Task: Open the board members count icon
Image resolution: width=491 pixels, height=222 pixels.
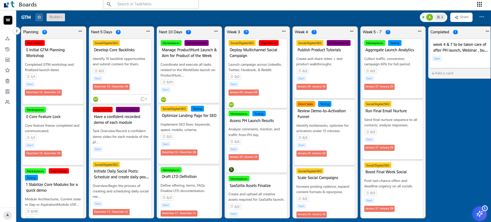Action: (x=440, y=17)
